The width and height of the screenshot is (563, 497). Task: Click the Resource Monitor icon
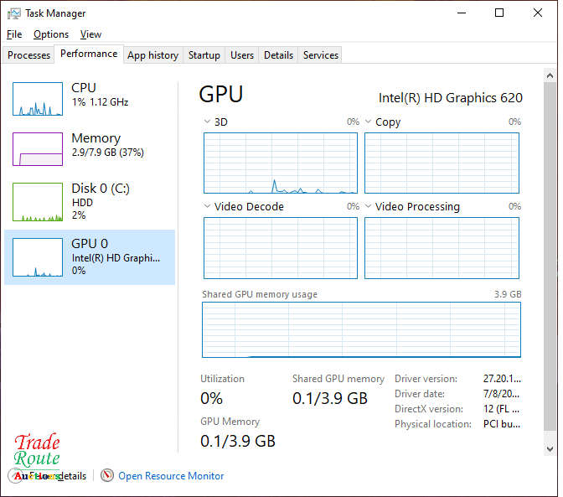(107, 476)
